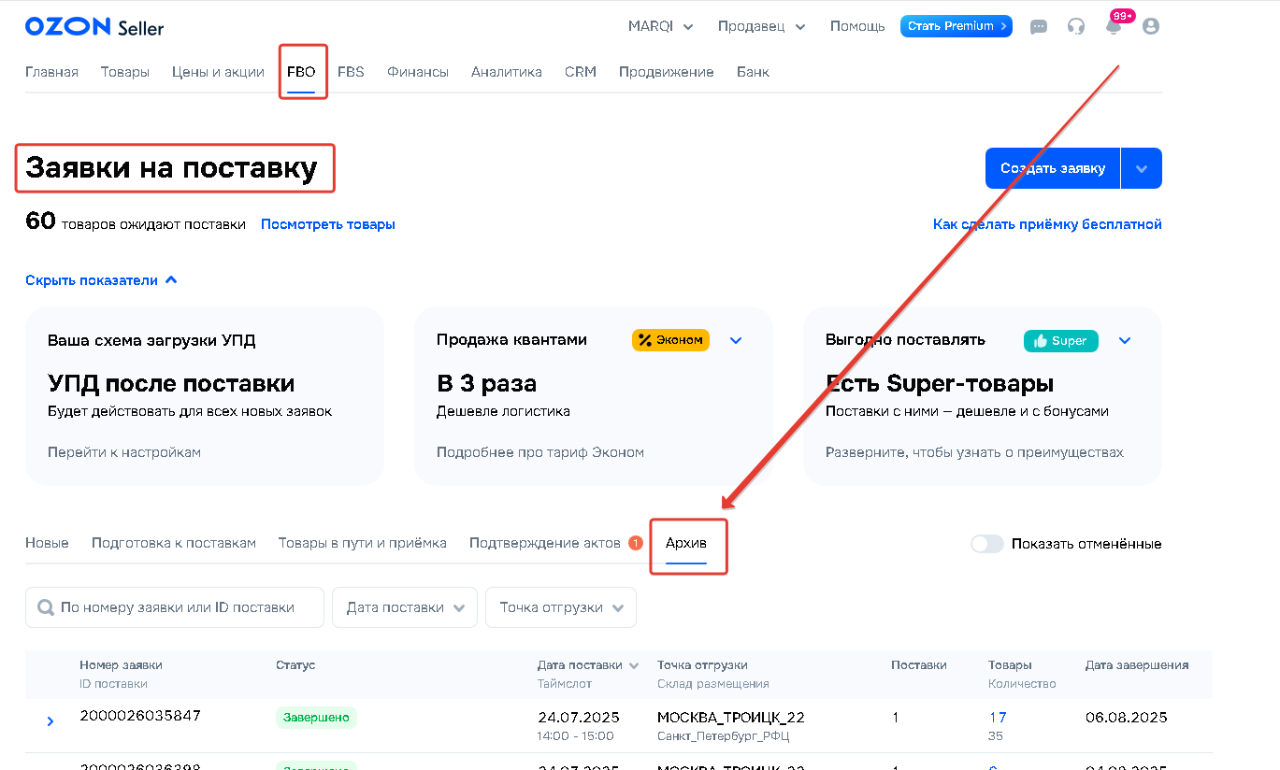Click МОСКВА_ТРОИЦК_22 in the first row

click(x=731, y=718)
